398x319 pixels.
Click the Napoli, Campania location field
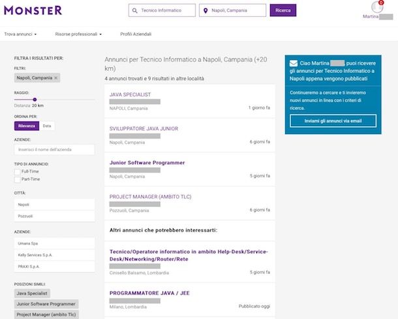[232, 10]
